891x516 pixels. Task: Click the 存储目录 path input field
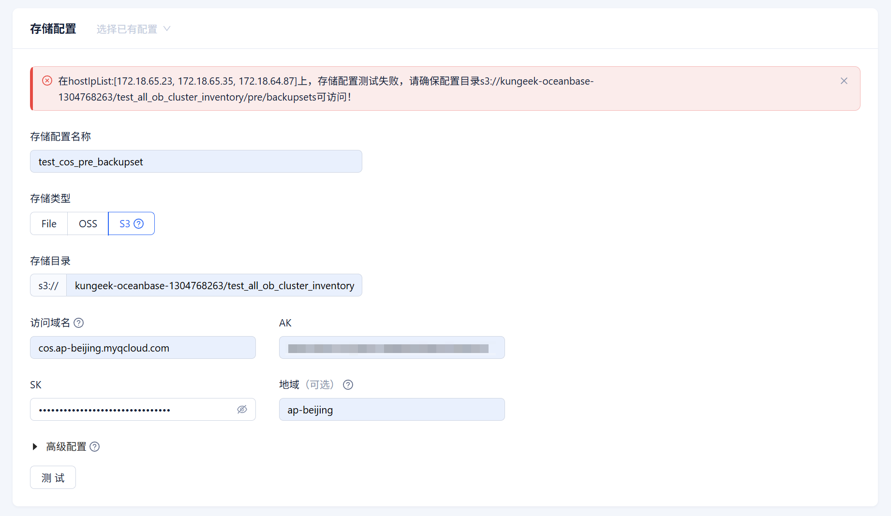214,285
